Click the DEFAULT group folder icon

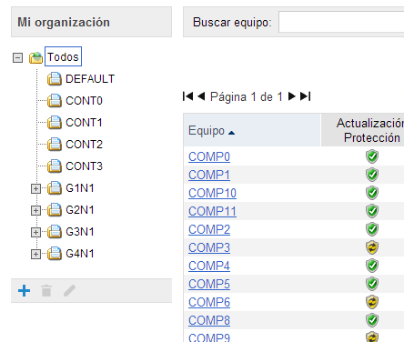[55, 79]
